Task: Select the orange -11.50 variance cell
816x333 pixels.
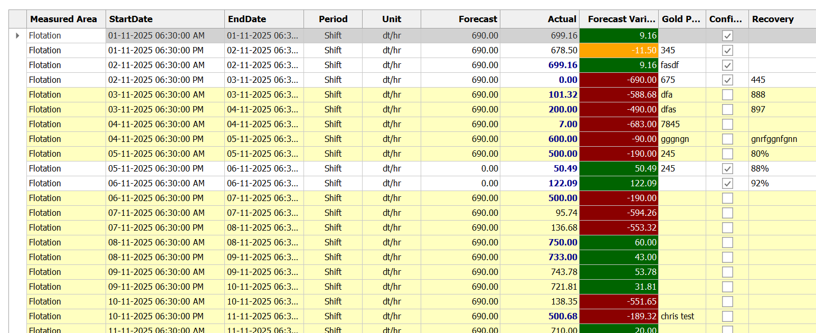Action: [x=619, y=51]
